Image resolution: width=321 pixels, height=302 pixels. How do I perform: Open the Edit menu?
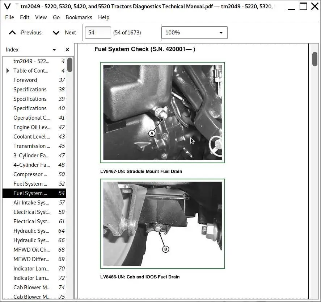click(x=25, y=17)
